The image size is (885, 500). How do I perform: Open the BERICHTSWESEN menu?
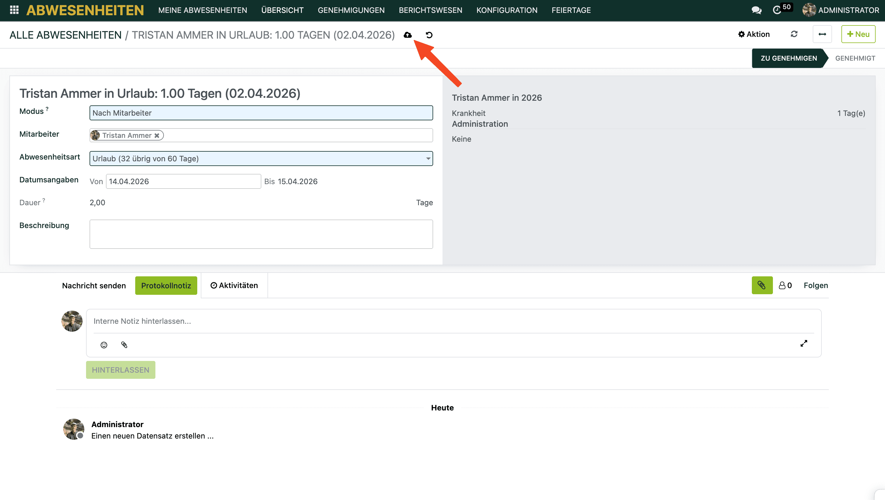point(430,10)
